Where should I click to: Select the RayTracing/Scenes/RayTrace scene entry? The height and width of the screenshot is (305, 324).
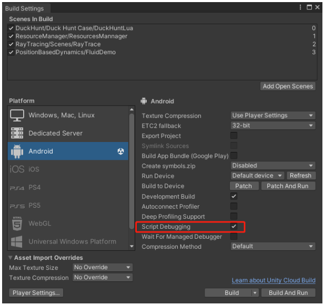tap(162, 44)
